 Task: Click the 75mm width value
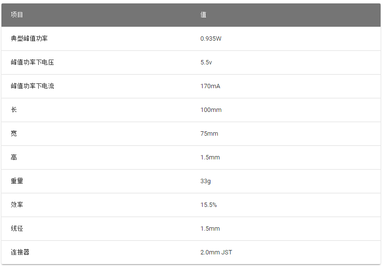point(209,134)
